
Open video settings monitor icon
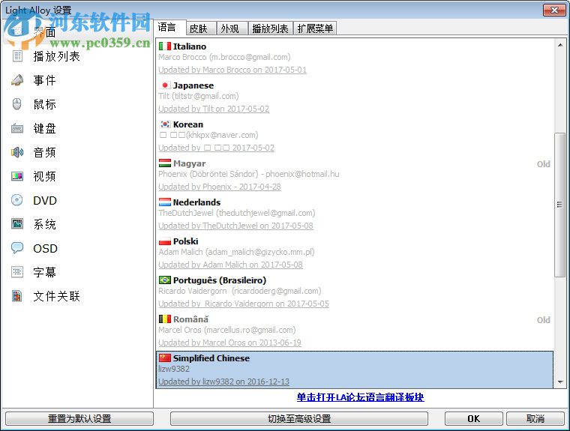tap(17, 176)
